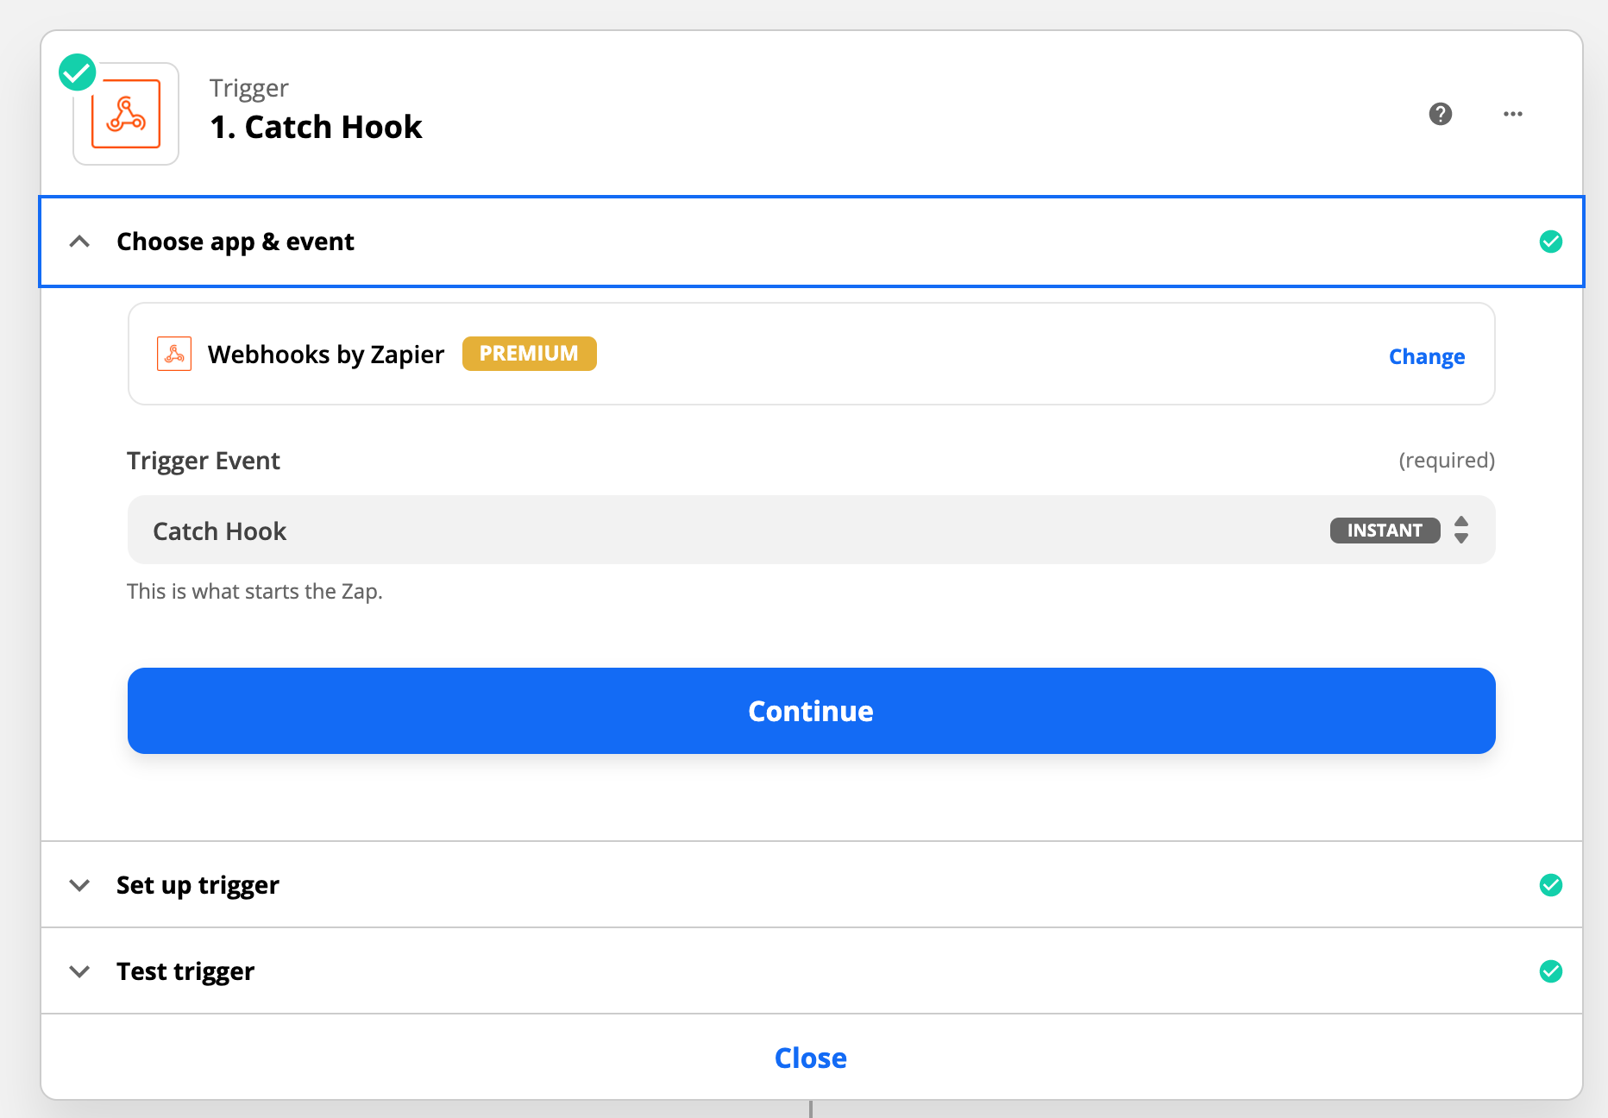
Task: Expand the Set up trigger chevron
Action: coord(79,885)
